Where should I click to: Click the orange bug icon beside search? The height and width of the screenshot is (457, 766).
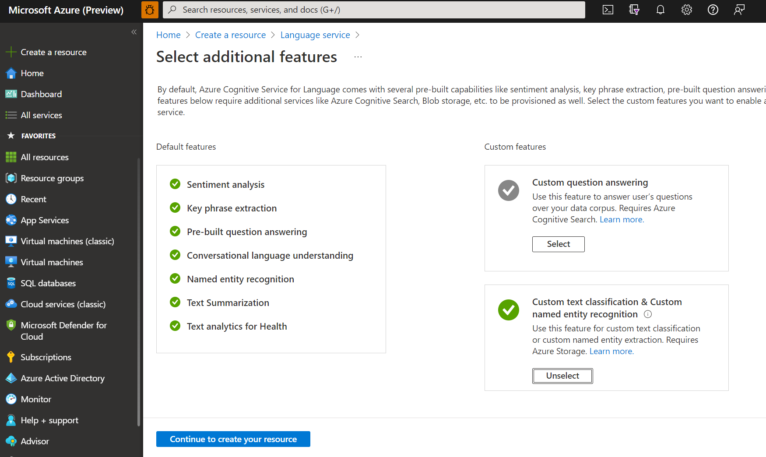click(x=150, y=9)
